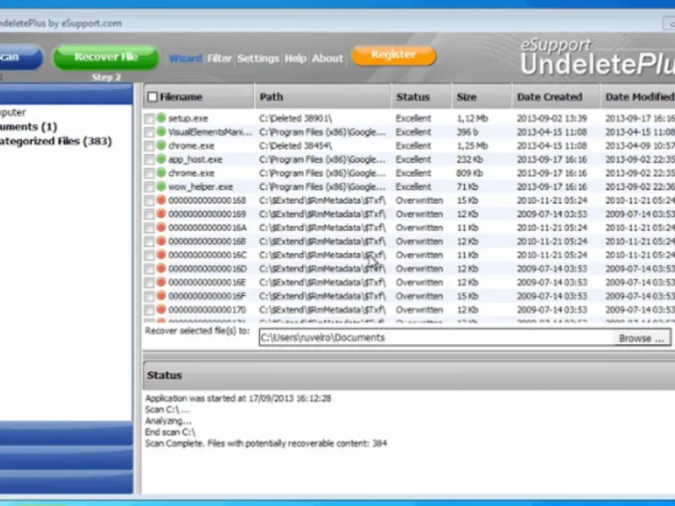Click size cell '809 Kb'
Viewport: 675px width, 506px height.
469,174
